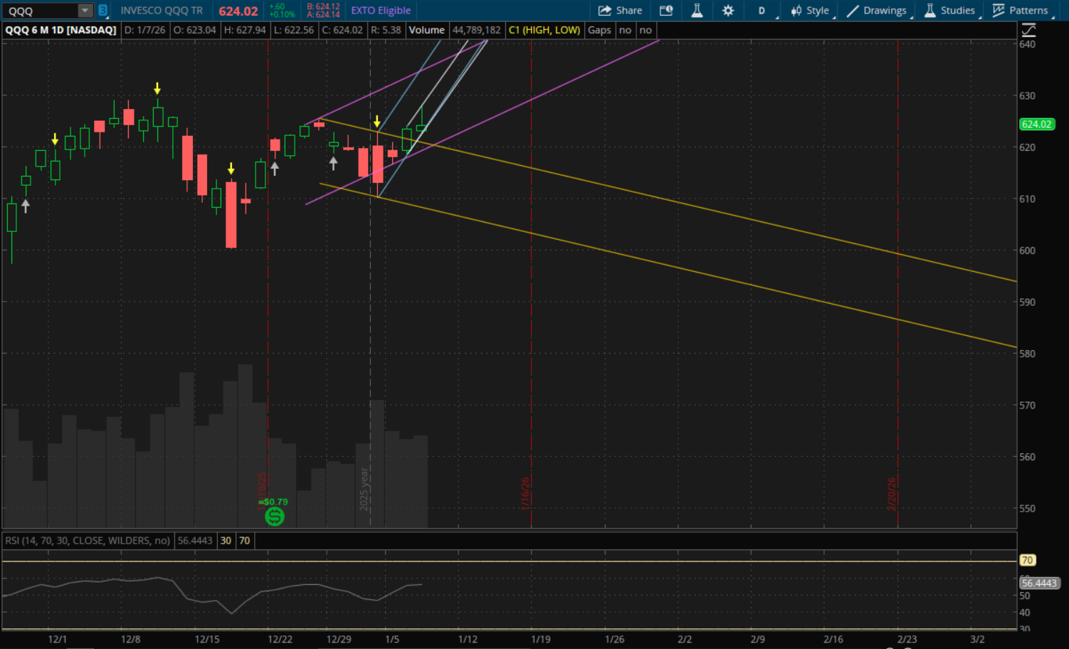Click the green dividend dollar icon
This screenshot has width=1069, height=649.
[x=275, y=517]
